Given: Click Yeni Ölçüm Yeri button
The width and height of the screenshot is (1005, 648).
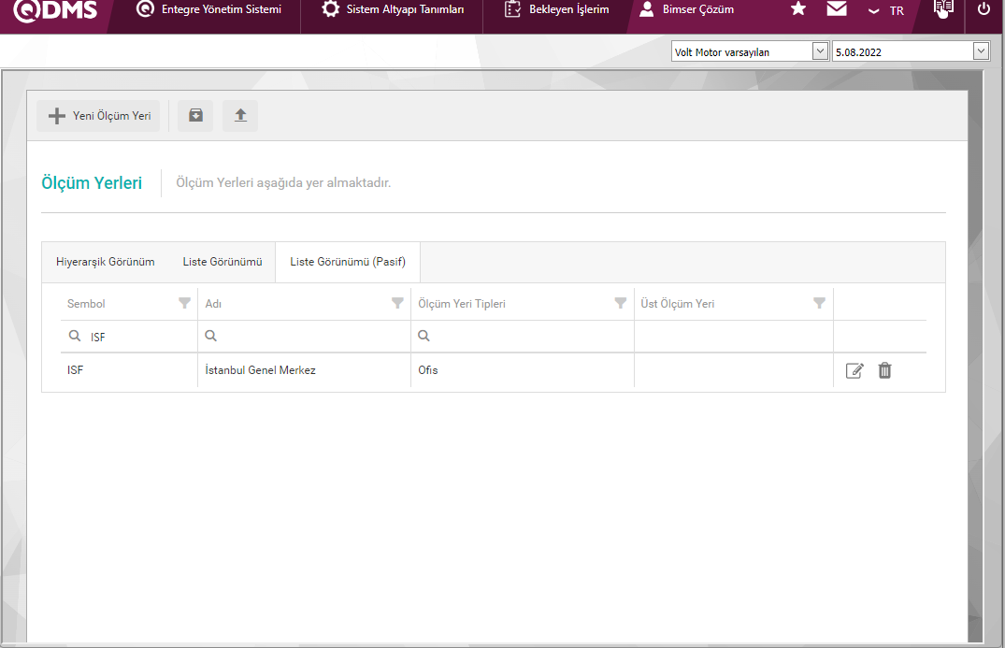Looking at the screenshot, I should pyautogui.click(x=99, y=116).
